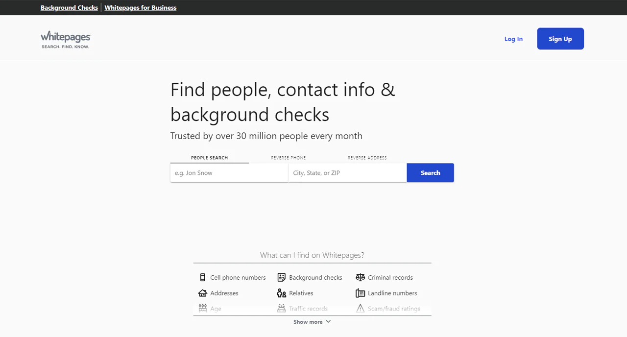Click the traffic records icon
The image size is (627, 337).
tap(282, 309)
